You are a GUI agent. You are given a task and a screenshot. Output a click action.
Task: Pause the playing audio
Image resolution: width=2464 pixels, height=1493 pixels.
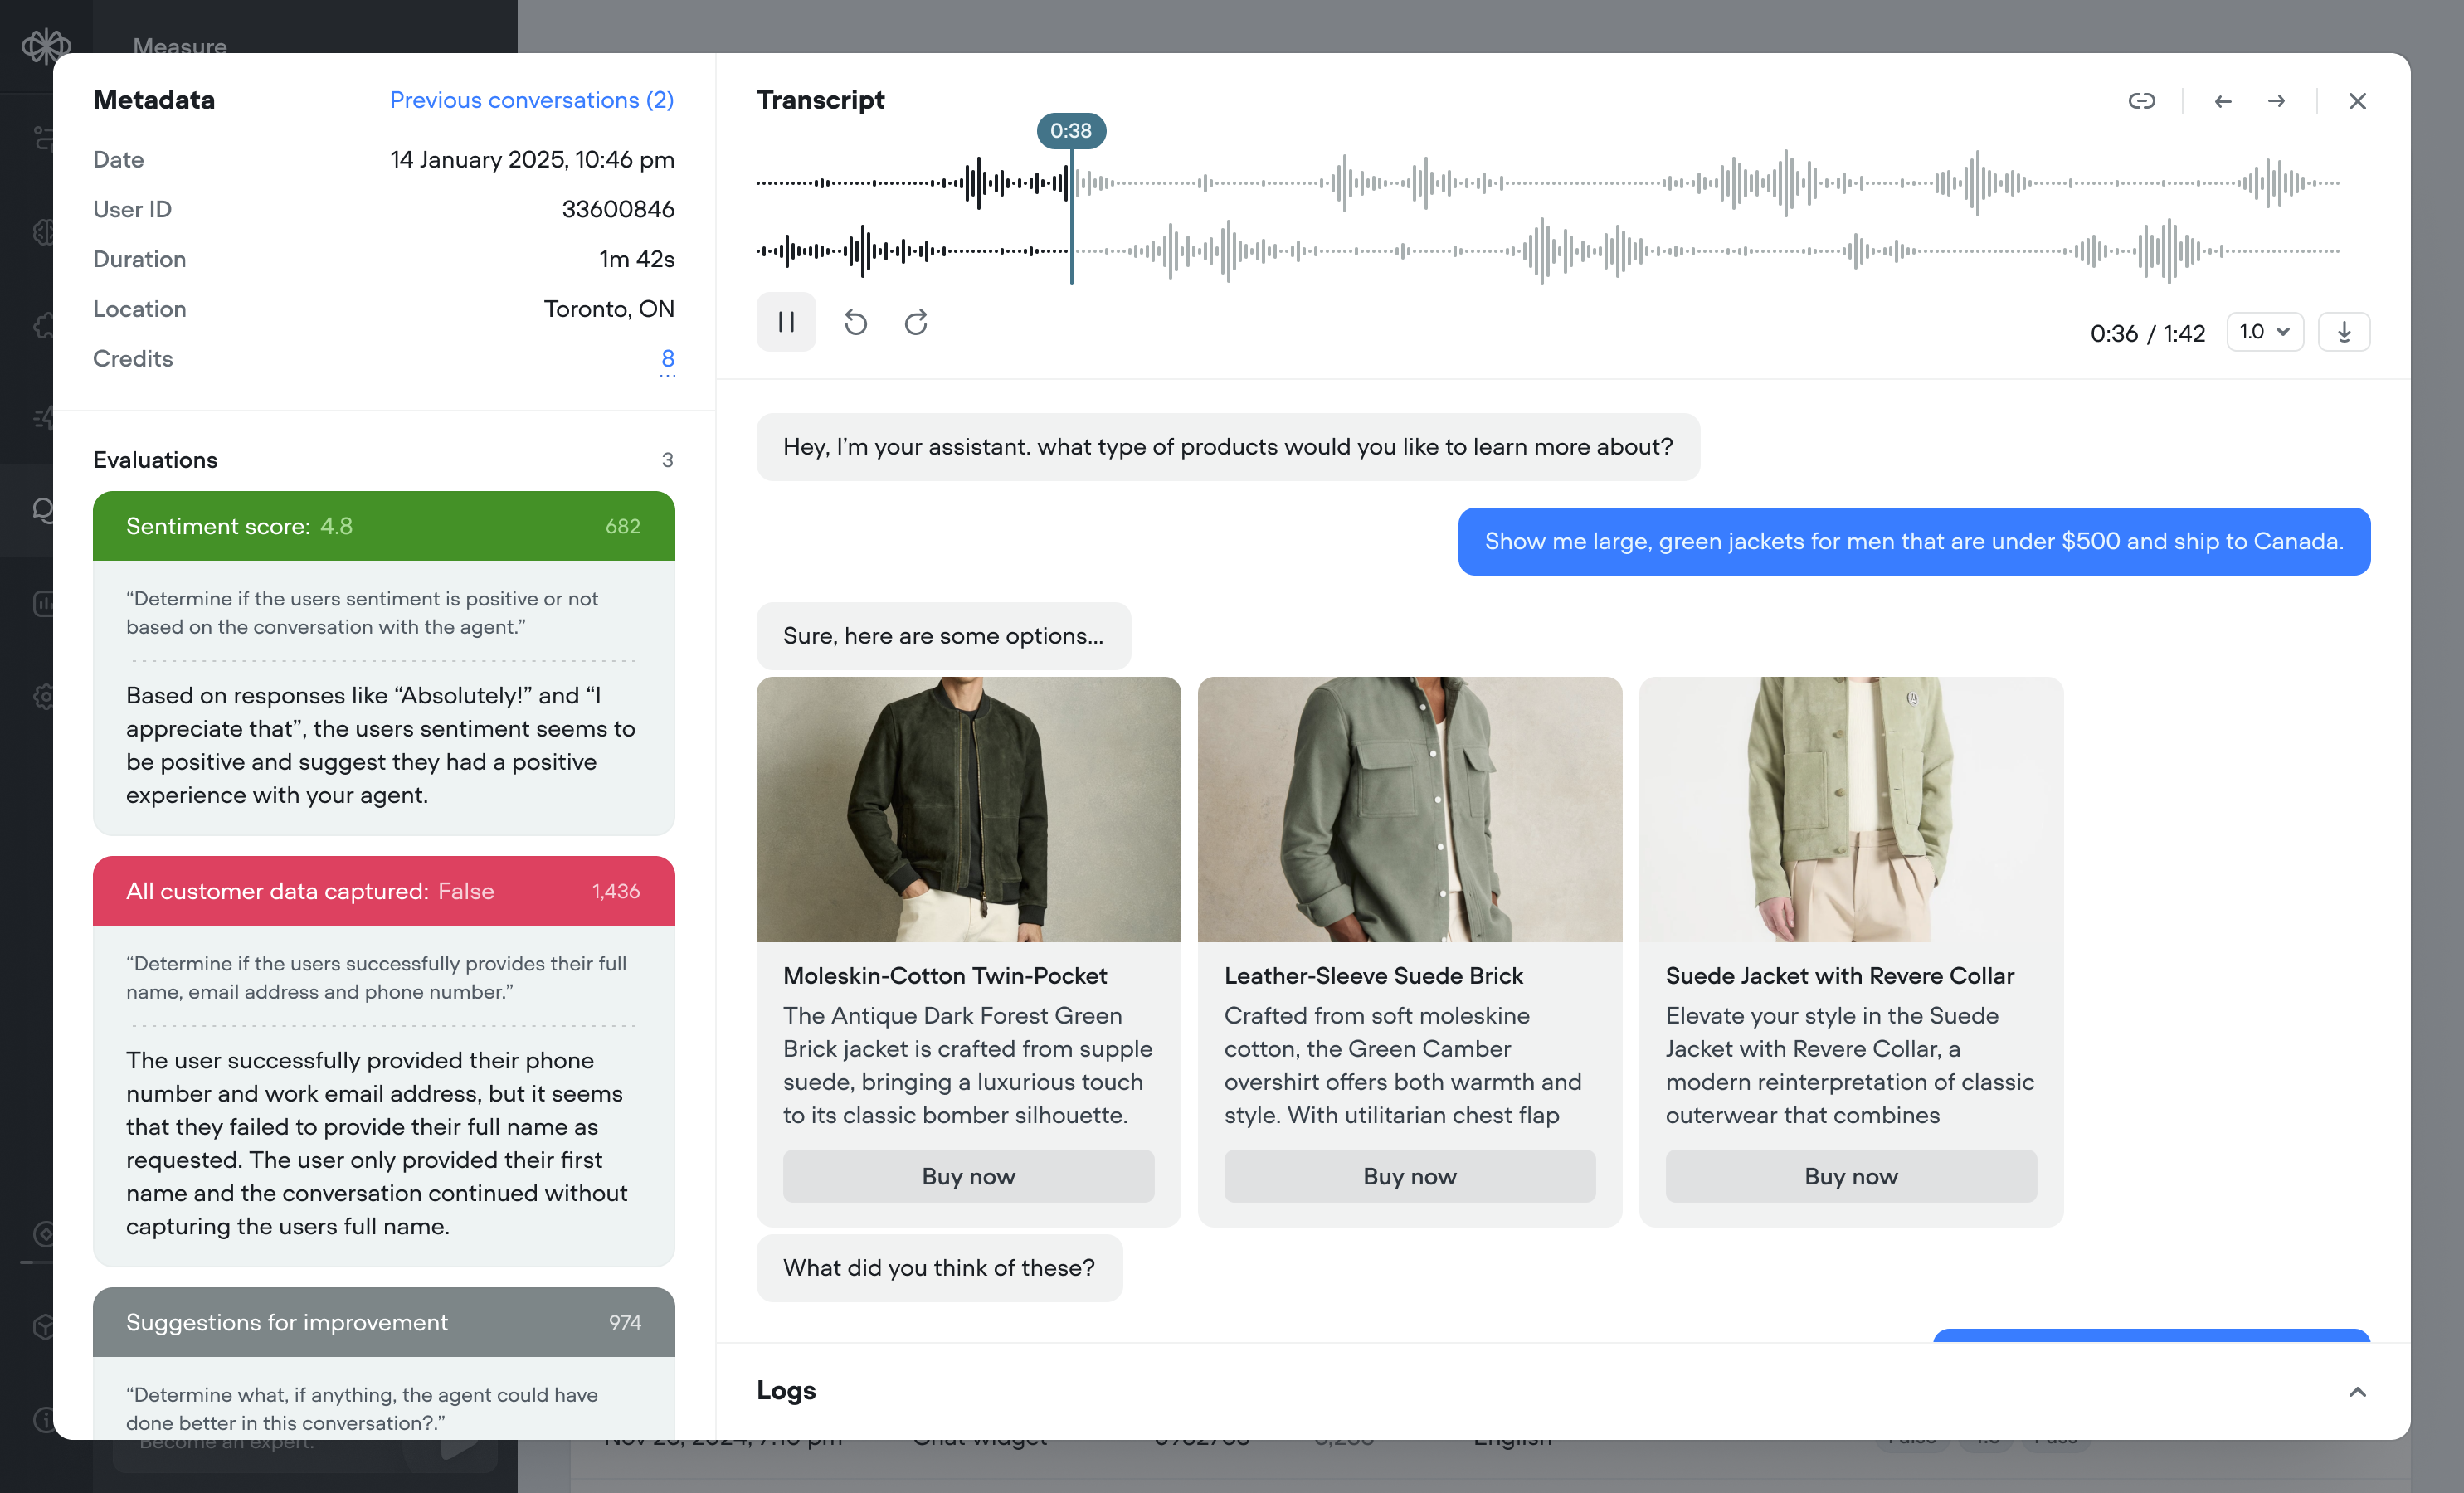[x=786, y=322]
